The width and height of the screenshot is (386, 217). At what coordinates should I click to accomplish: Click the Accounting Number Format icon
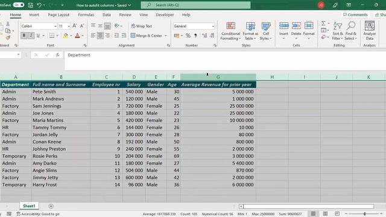(177, 36)
